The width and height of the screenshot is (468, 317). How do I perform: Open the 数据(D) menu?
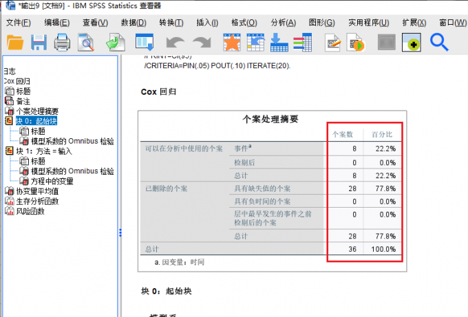(x=134, y=23)
